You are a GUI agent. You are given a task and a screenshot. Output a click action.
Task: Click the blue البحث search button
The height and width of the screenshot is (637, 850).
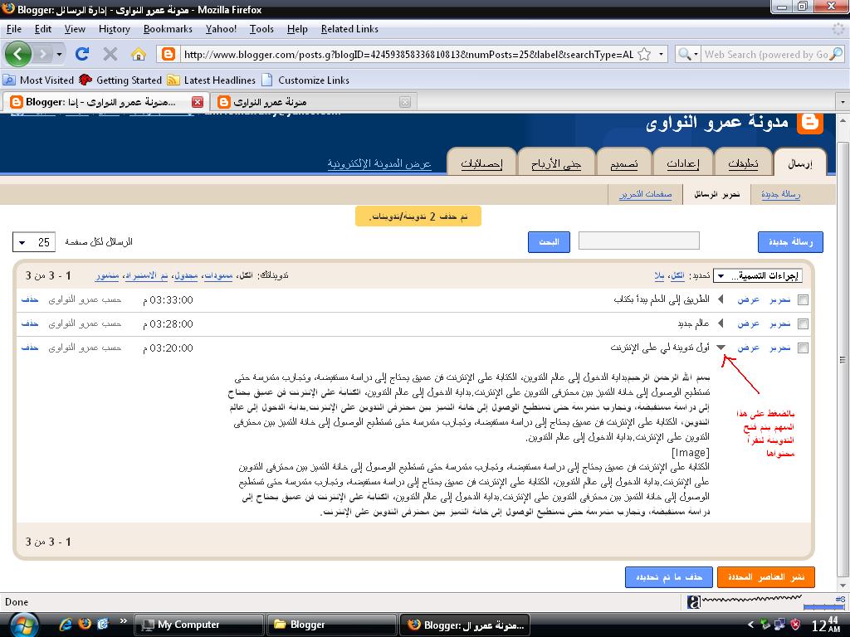(x=549, y=242)
